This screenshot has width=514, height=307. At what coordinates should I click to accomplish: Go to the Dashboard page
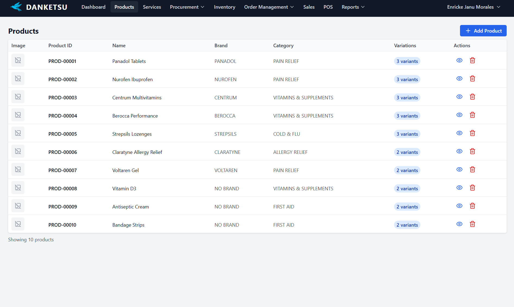tap(93, 7)
